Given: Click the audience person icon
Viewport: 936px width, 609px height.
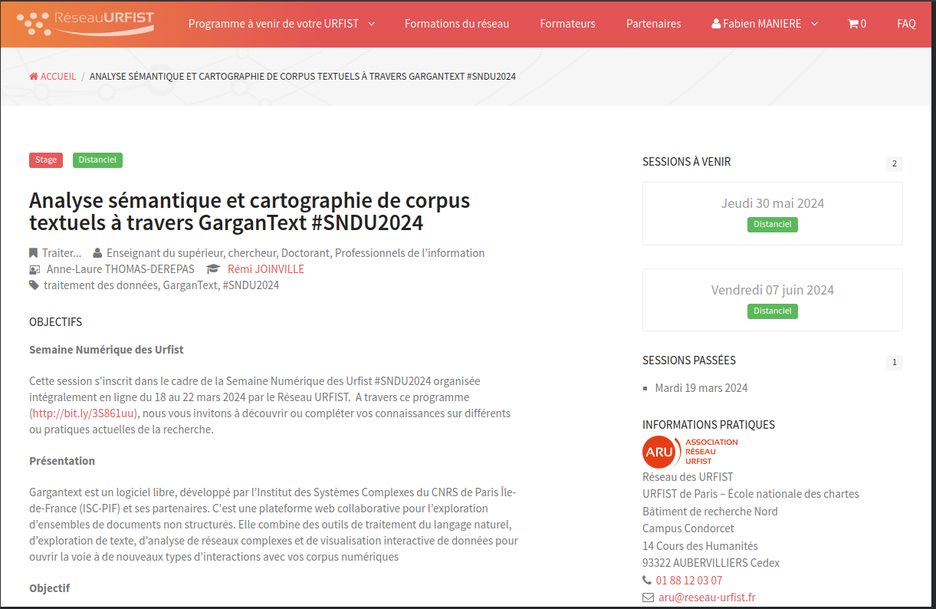Looking at the screenshot, I should tap(97, 253).
